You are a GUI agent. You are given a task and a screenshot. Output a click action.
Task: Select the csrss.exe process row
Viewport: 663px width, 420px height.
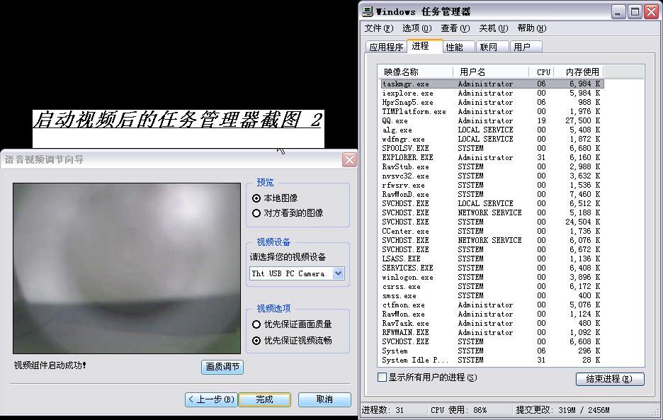(492, 287)
